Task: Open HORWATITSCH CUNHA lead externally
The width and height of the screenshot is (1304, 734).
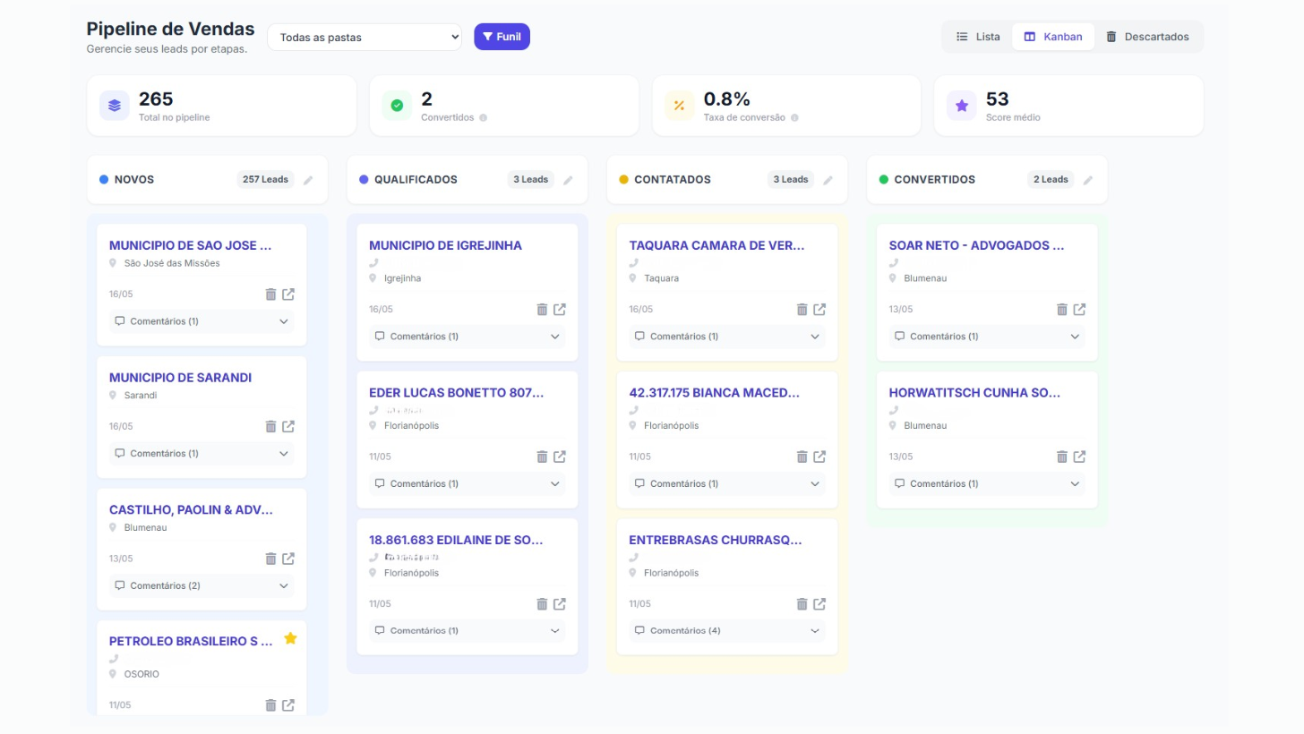Action: coord(1080,457)
